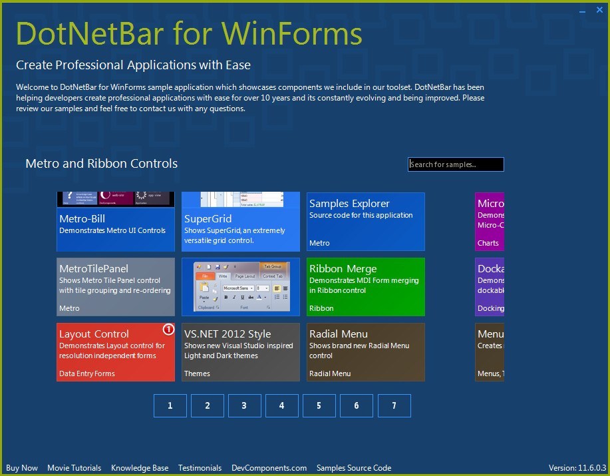Focus the Search for samples field
Viewport: 610px width, 476px height.
click(x=456, y=164)
